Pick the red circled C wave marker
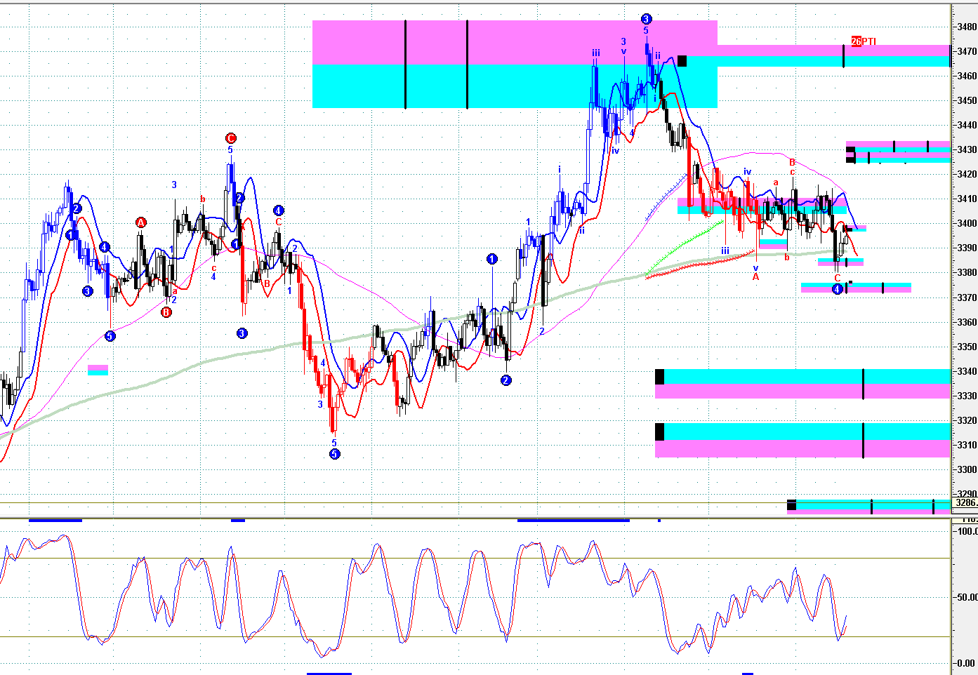978x675 pixels. pyautogui.click(x=230, y=138)
